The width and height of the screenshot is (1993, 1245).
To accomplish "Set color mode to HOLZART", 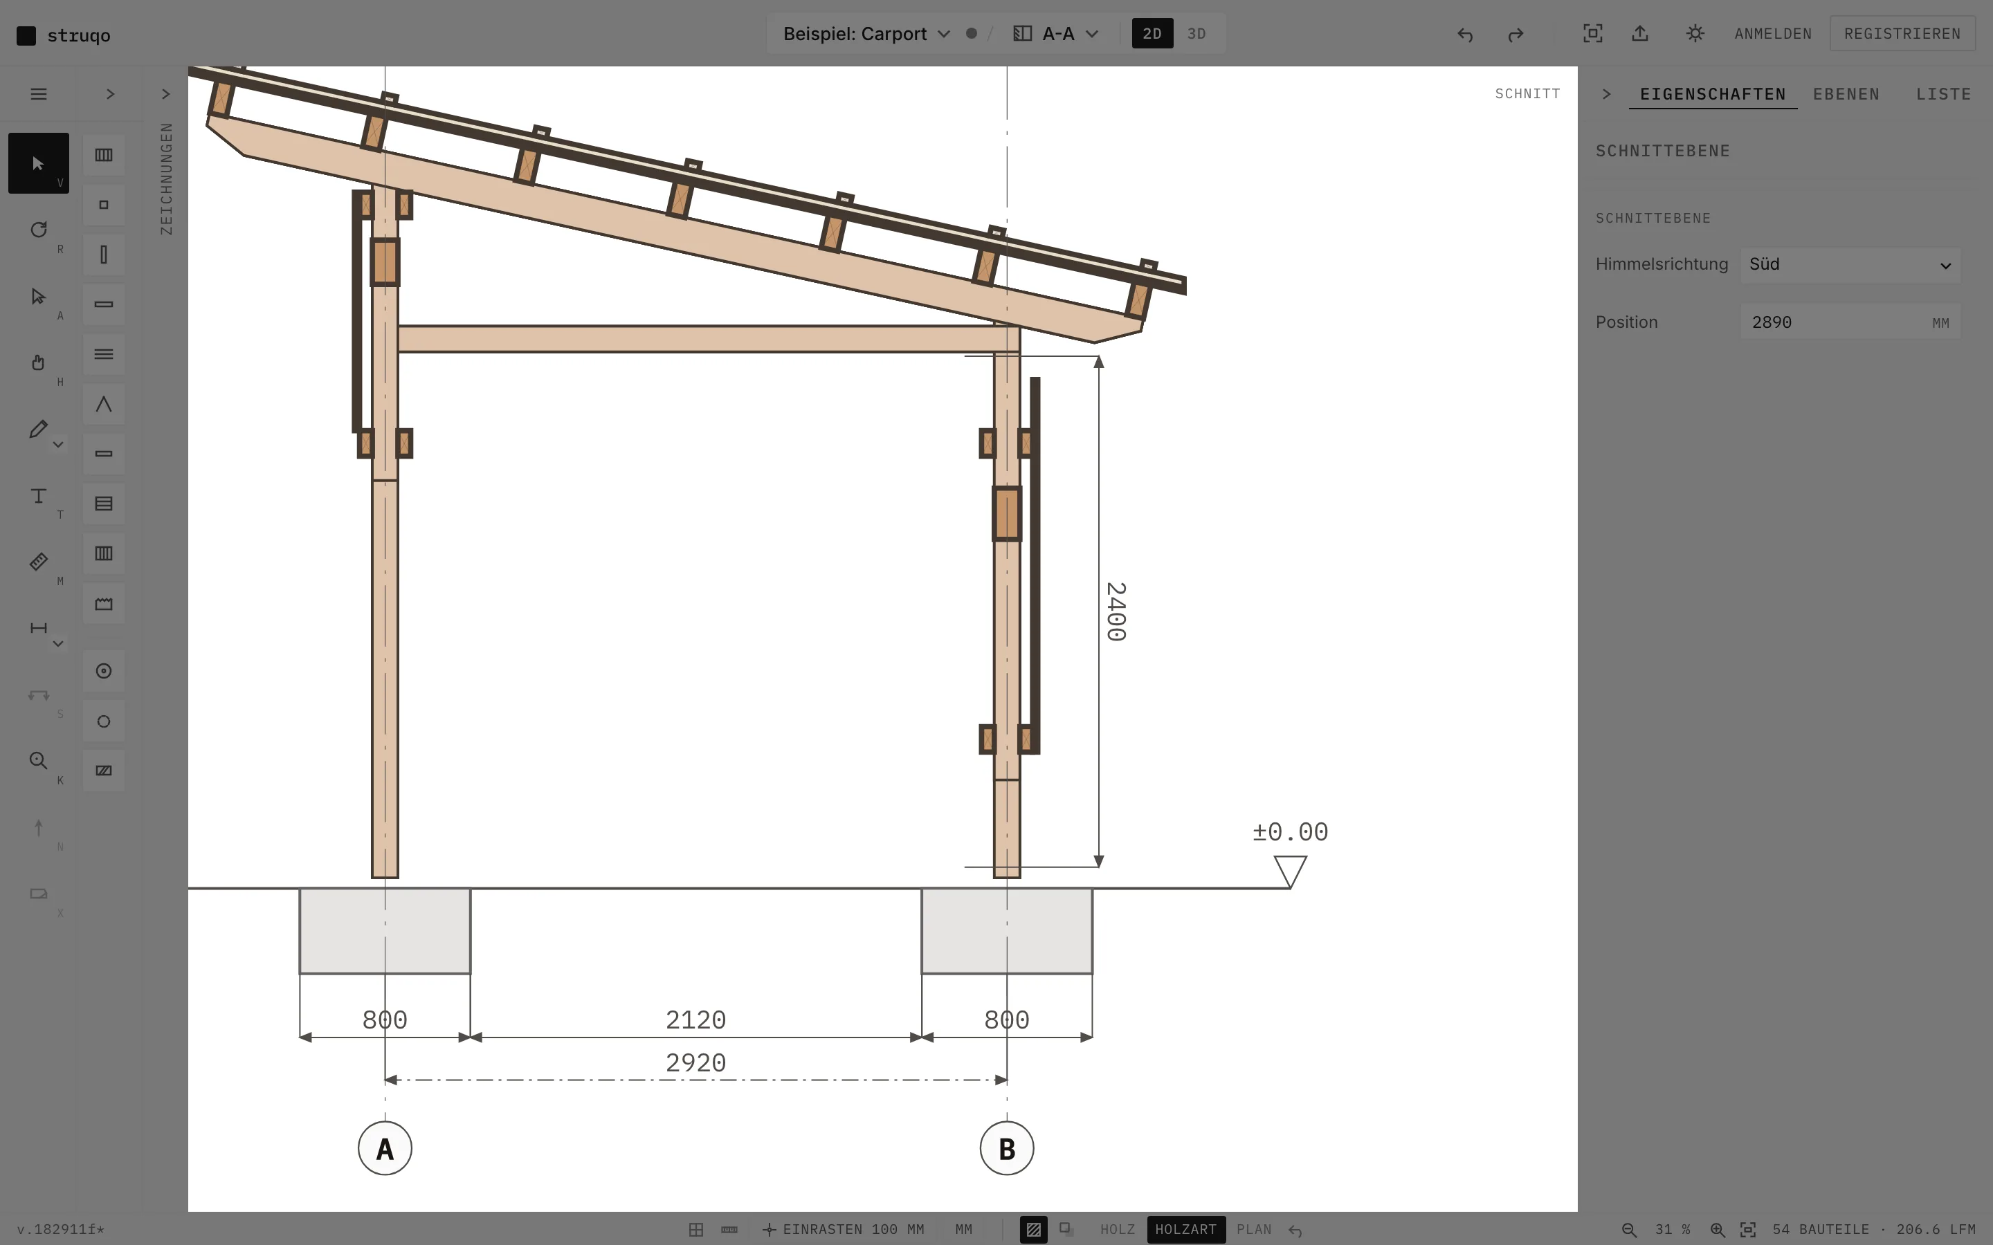I will click(1186, 1229).
